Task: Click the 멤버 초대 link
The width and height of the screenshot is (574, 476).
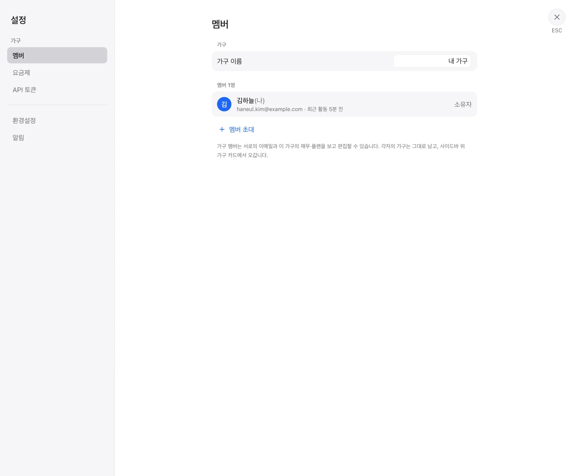Action: coord(242,129)
